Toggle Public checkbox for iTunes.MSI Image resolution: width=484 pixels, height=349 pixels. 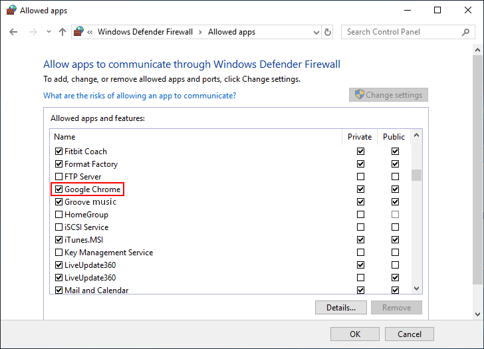[395, 240]
